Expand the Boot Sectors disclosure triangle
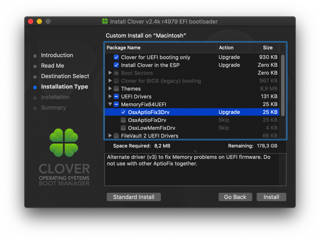The width and height of the screenshot is (320, 240). (110, 73)
